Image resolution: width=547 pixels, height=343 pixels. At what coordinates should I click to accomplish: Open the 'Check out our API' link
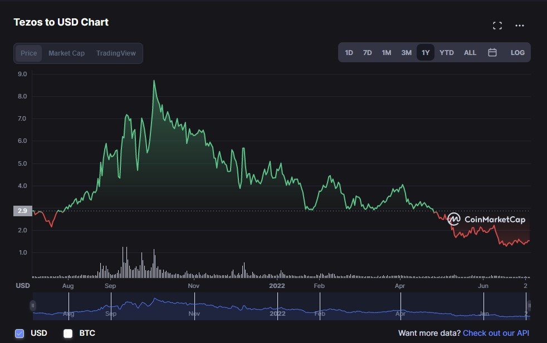pos(496,333)
